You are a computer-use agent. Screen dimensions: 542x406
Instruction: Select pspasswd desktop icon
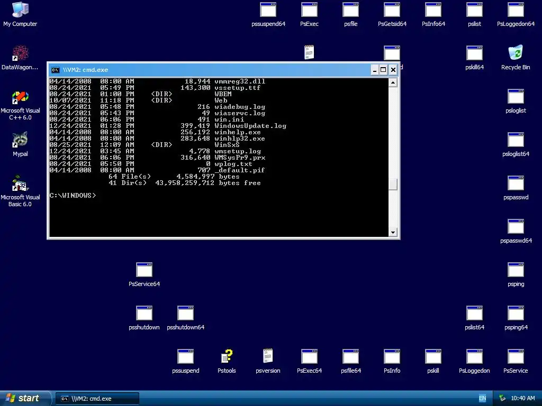click(x=516, y=188)
